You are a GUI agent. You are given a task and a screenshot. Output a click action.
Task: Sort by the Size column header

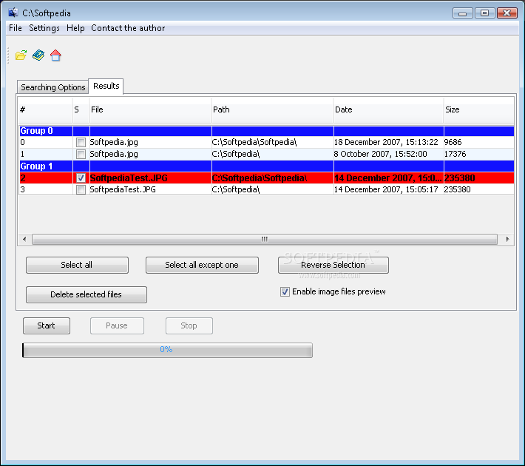pyautogui.click(x=479, y=109)
